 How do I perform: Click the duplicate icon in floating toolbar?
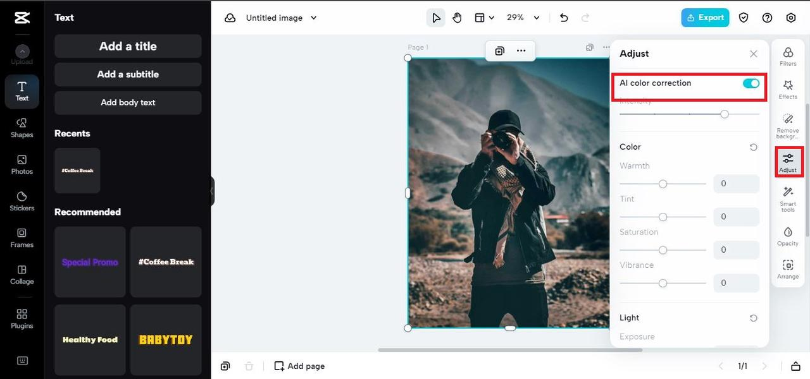pos(499,51)
